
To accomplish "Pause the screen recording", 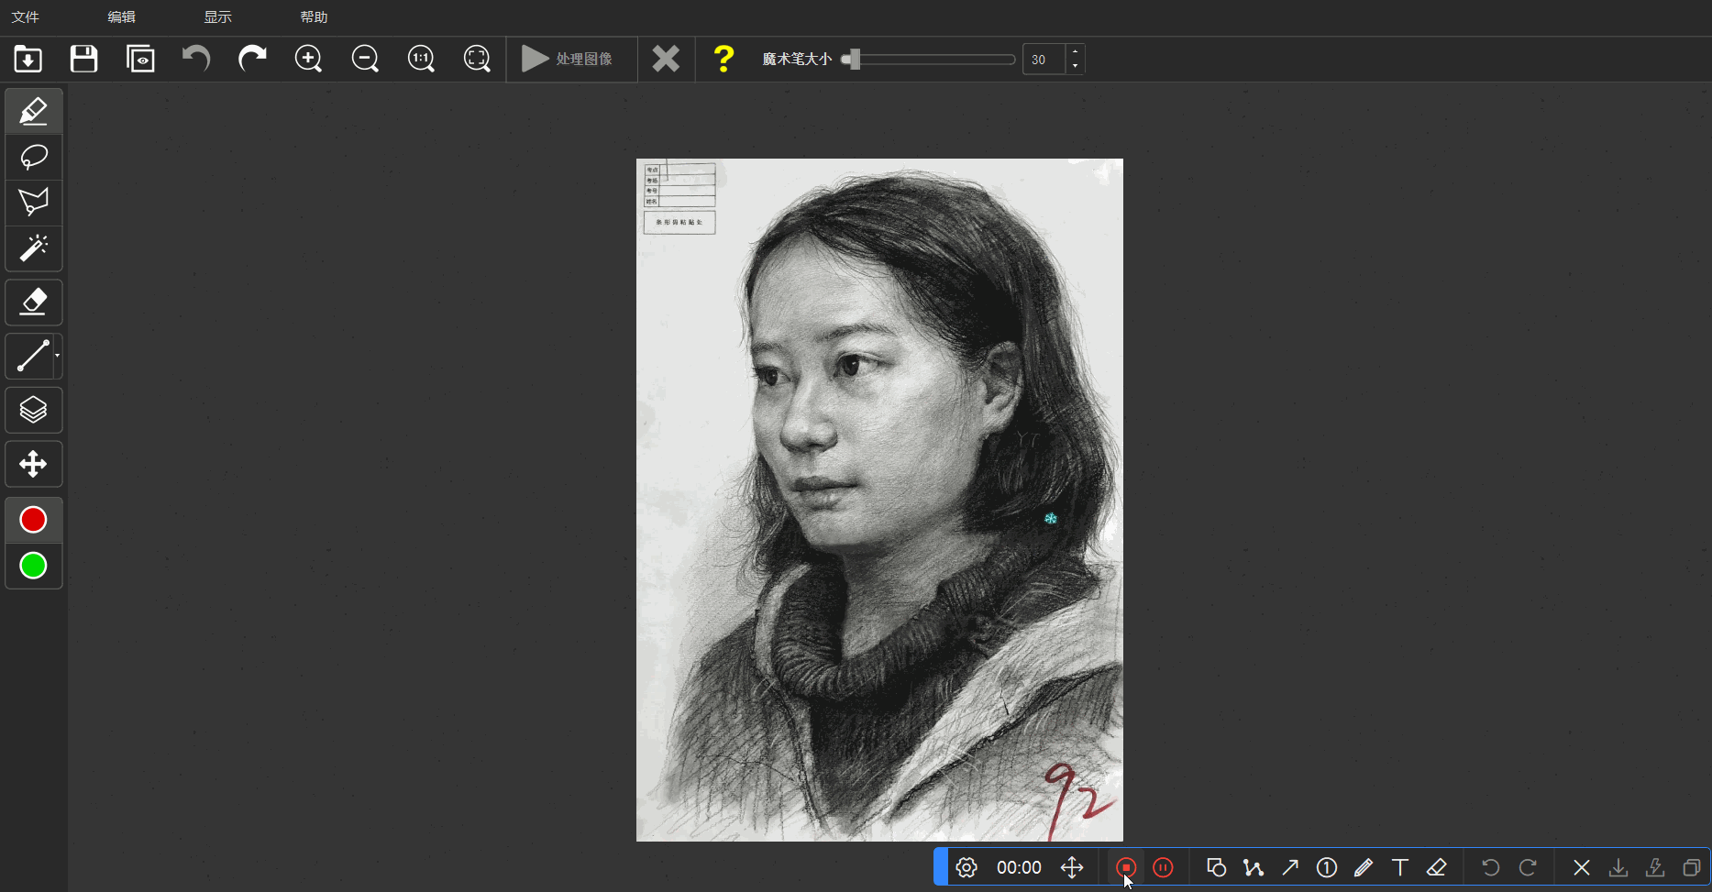I will tap(1163, 867).
